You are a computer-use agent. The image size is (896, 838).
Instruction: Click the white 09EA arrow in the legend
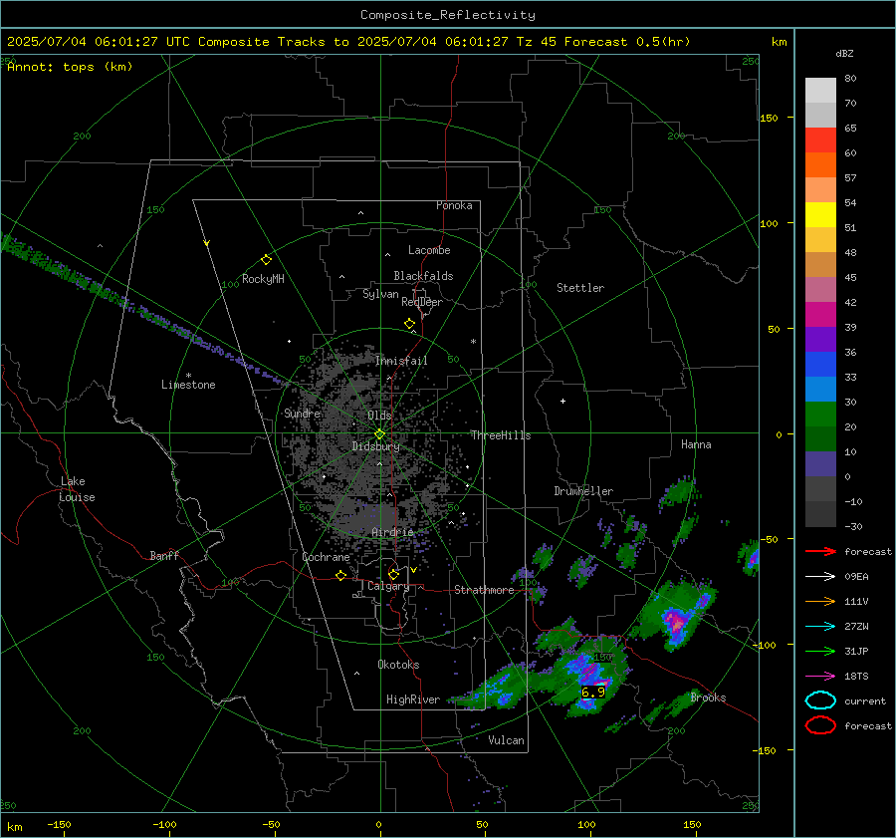pyautogui.click(x=820, y=577)
